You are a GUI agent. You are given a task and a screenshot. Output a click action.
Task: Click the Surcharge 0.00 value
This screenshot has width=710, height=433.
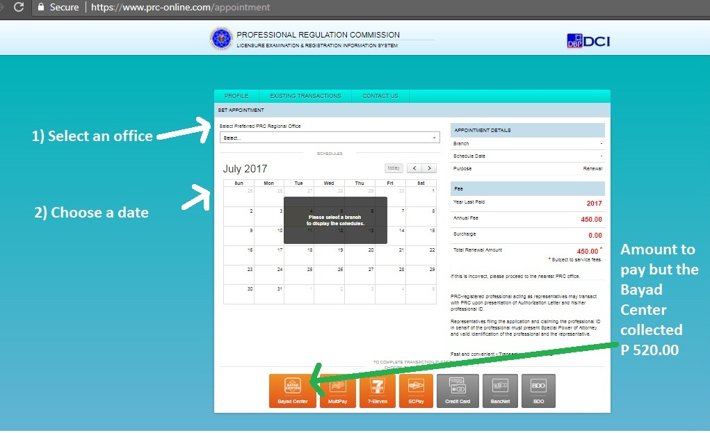tap(595, 236)
